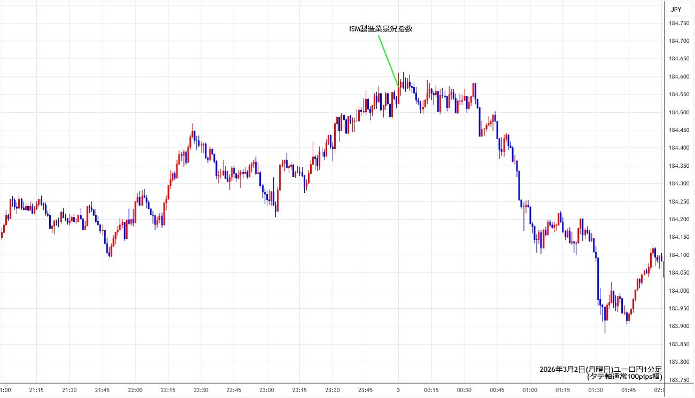
Task: Click the 2026年3月2日 ユーロ円1分足 caption
Action: click(x=600, y=369)
